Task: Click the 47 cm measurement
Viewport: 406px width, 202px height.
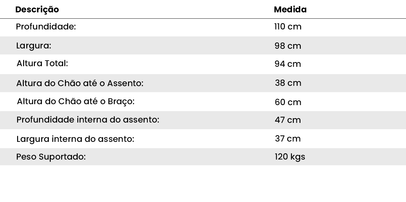Action: 288,120
